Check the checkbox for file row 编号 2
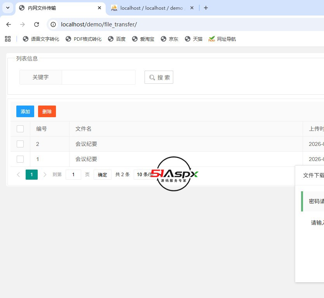Screen dimensions: 324x298 click(20, 144)
